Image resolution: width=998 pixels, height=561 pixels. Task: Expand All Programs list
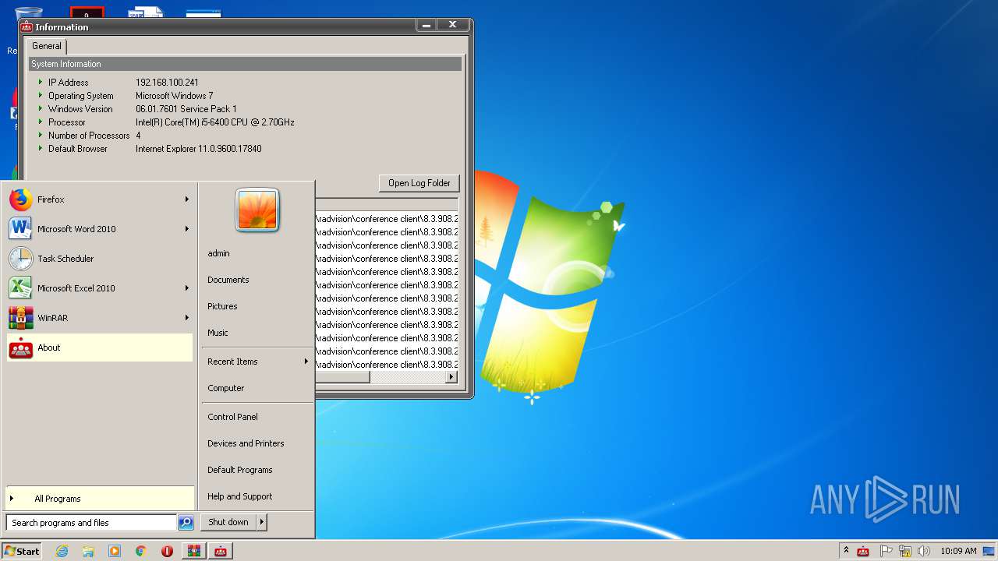(100, 499)
